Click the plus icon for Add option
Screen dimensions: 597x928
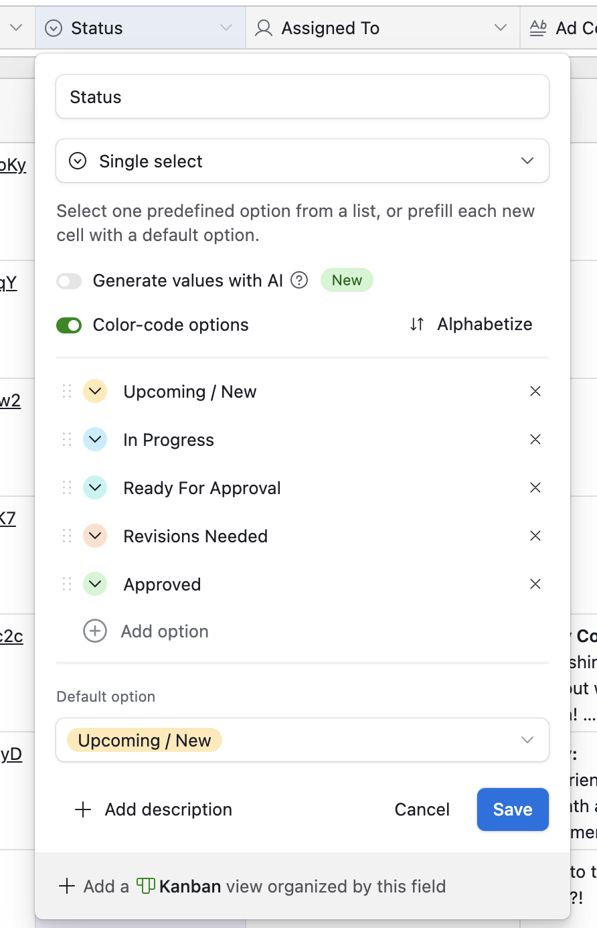click(x=95, y=631)
